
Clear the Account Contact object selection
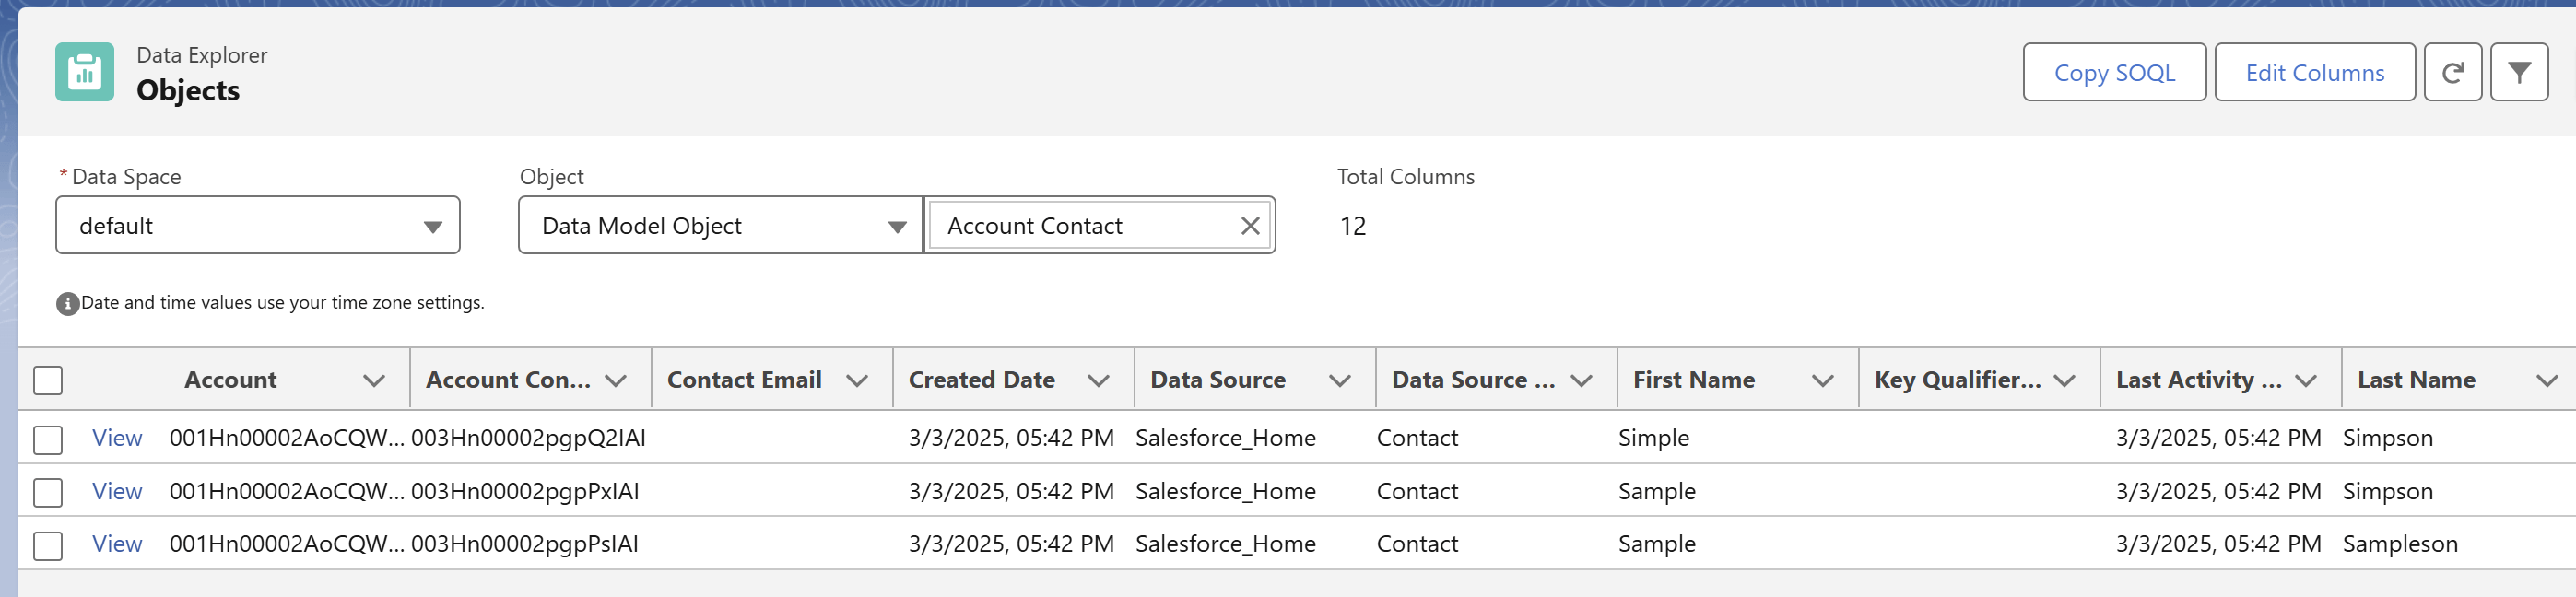1249,226
